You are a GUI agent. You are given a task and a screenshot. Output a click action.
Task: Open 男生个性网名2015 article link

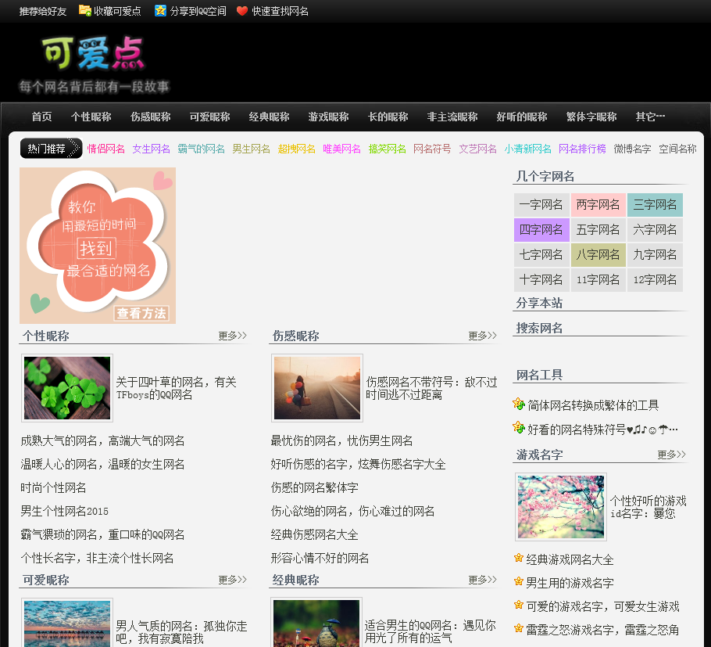click(64, 511)
